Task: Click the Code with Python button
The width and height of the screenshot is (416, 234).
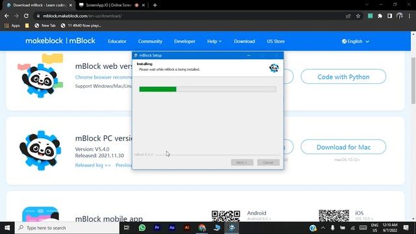Action: point(343,77)
